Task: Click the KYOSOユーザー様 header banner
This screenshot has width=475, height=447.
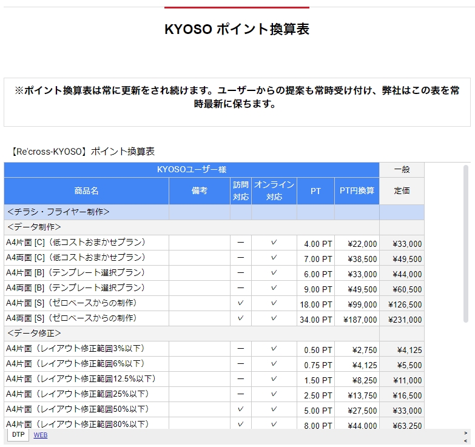Action: click(192, 170)
